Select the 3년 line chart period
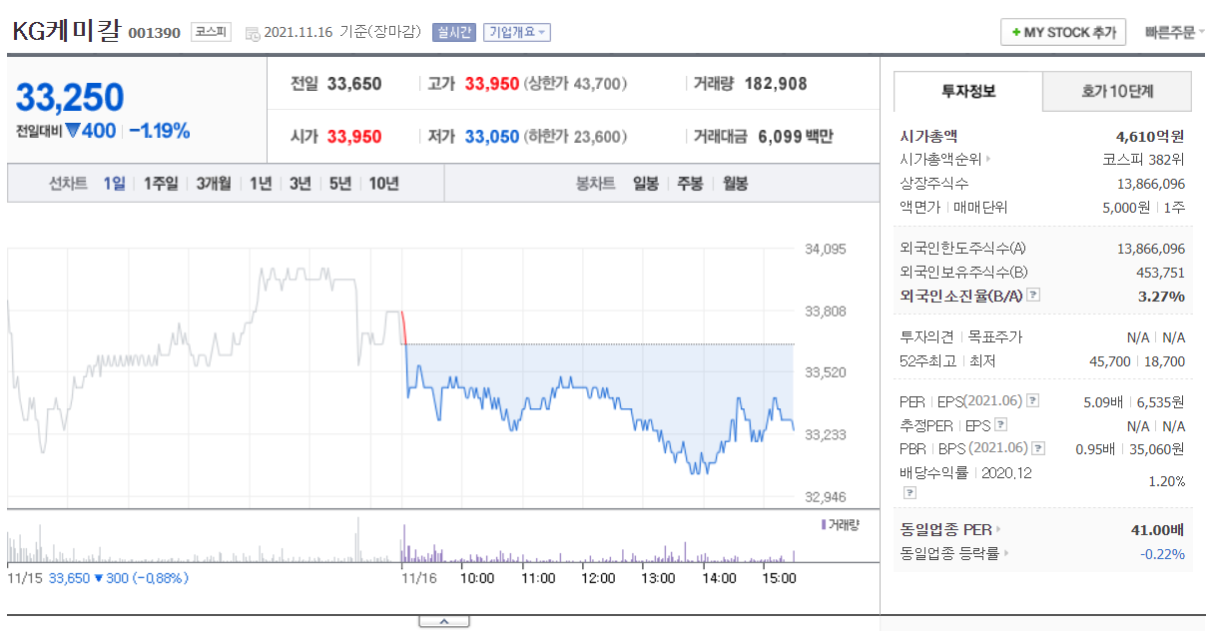This screenshot has height=631, width=1212. pyautogui.click(x=300, y=184)
